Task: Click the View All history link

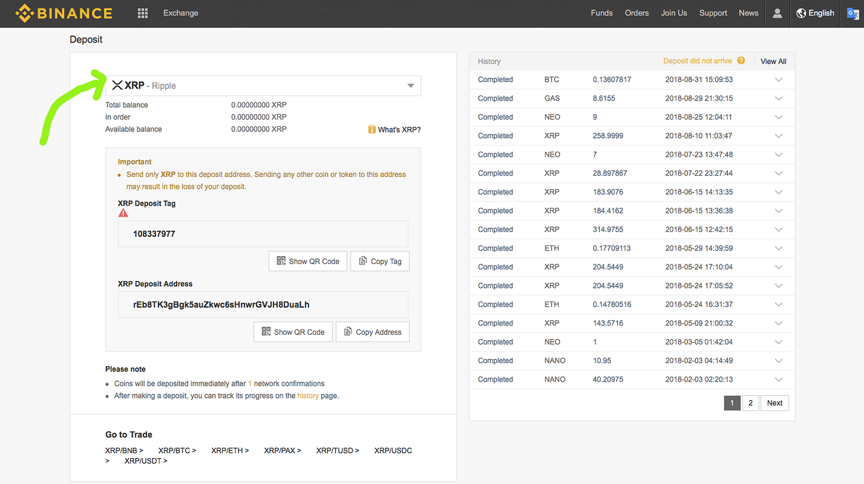Action: click(x=773, y=61)
